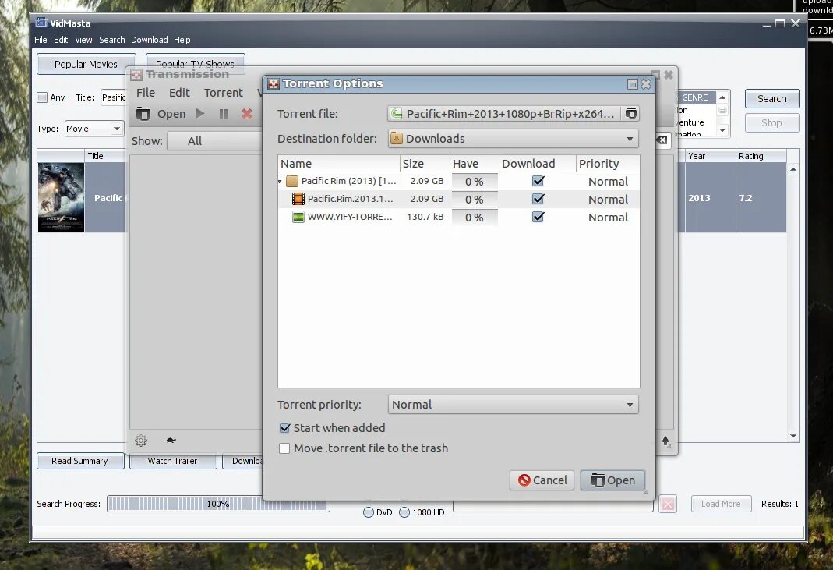The image size is (833, 570).
Task: Open Transmission File menu
Action: click(146, 93)
